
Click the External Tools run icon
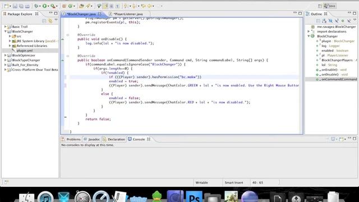[53, 6]
